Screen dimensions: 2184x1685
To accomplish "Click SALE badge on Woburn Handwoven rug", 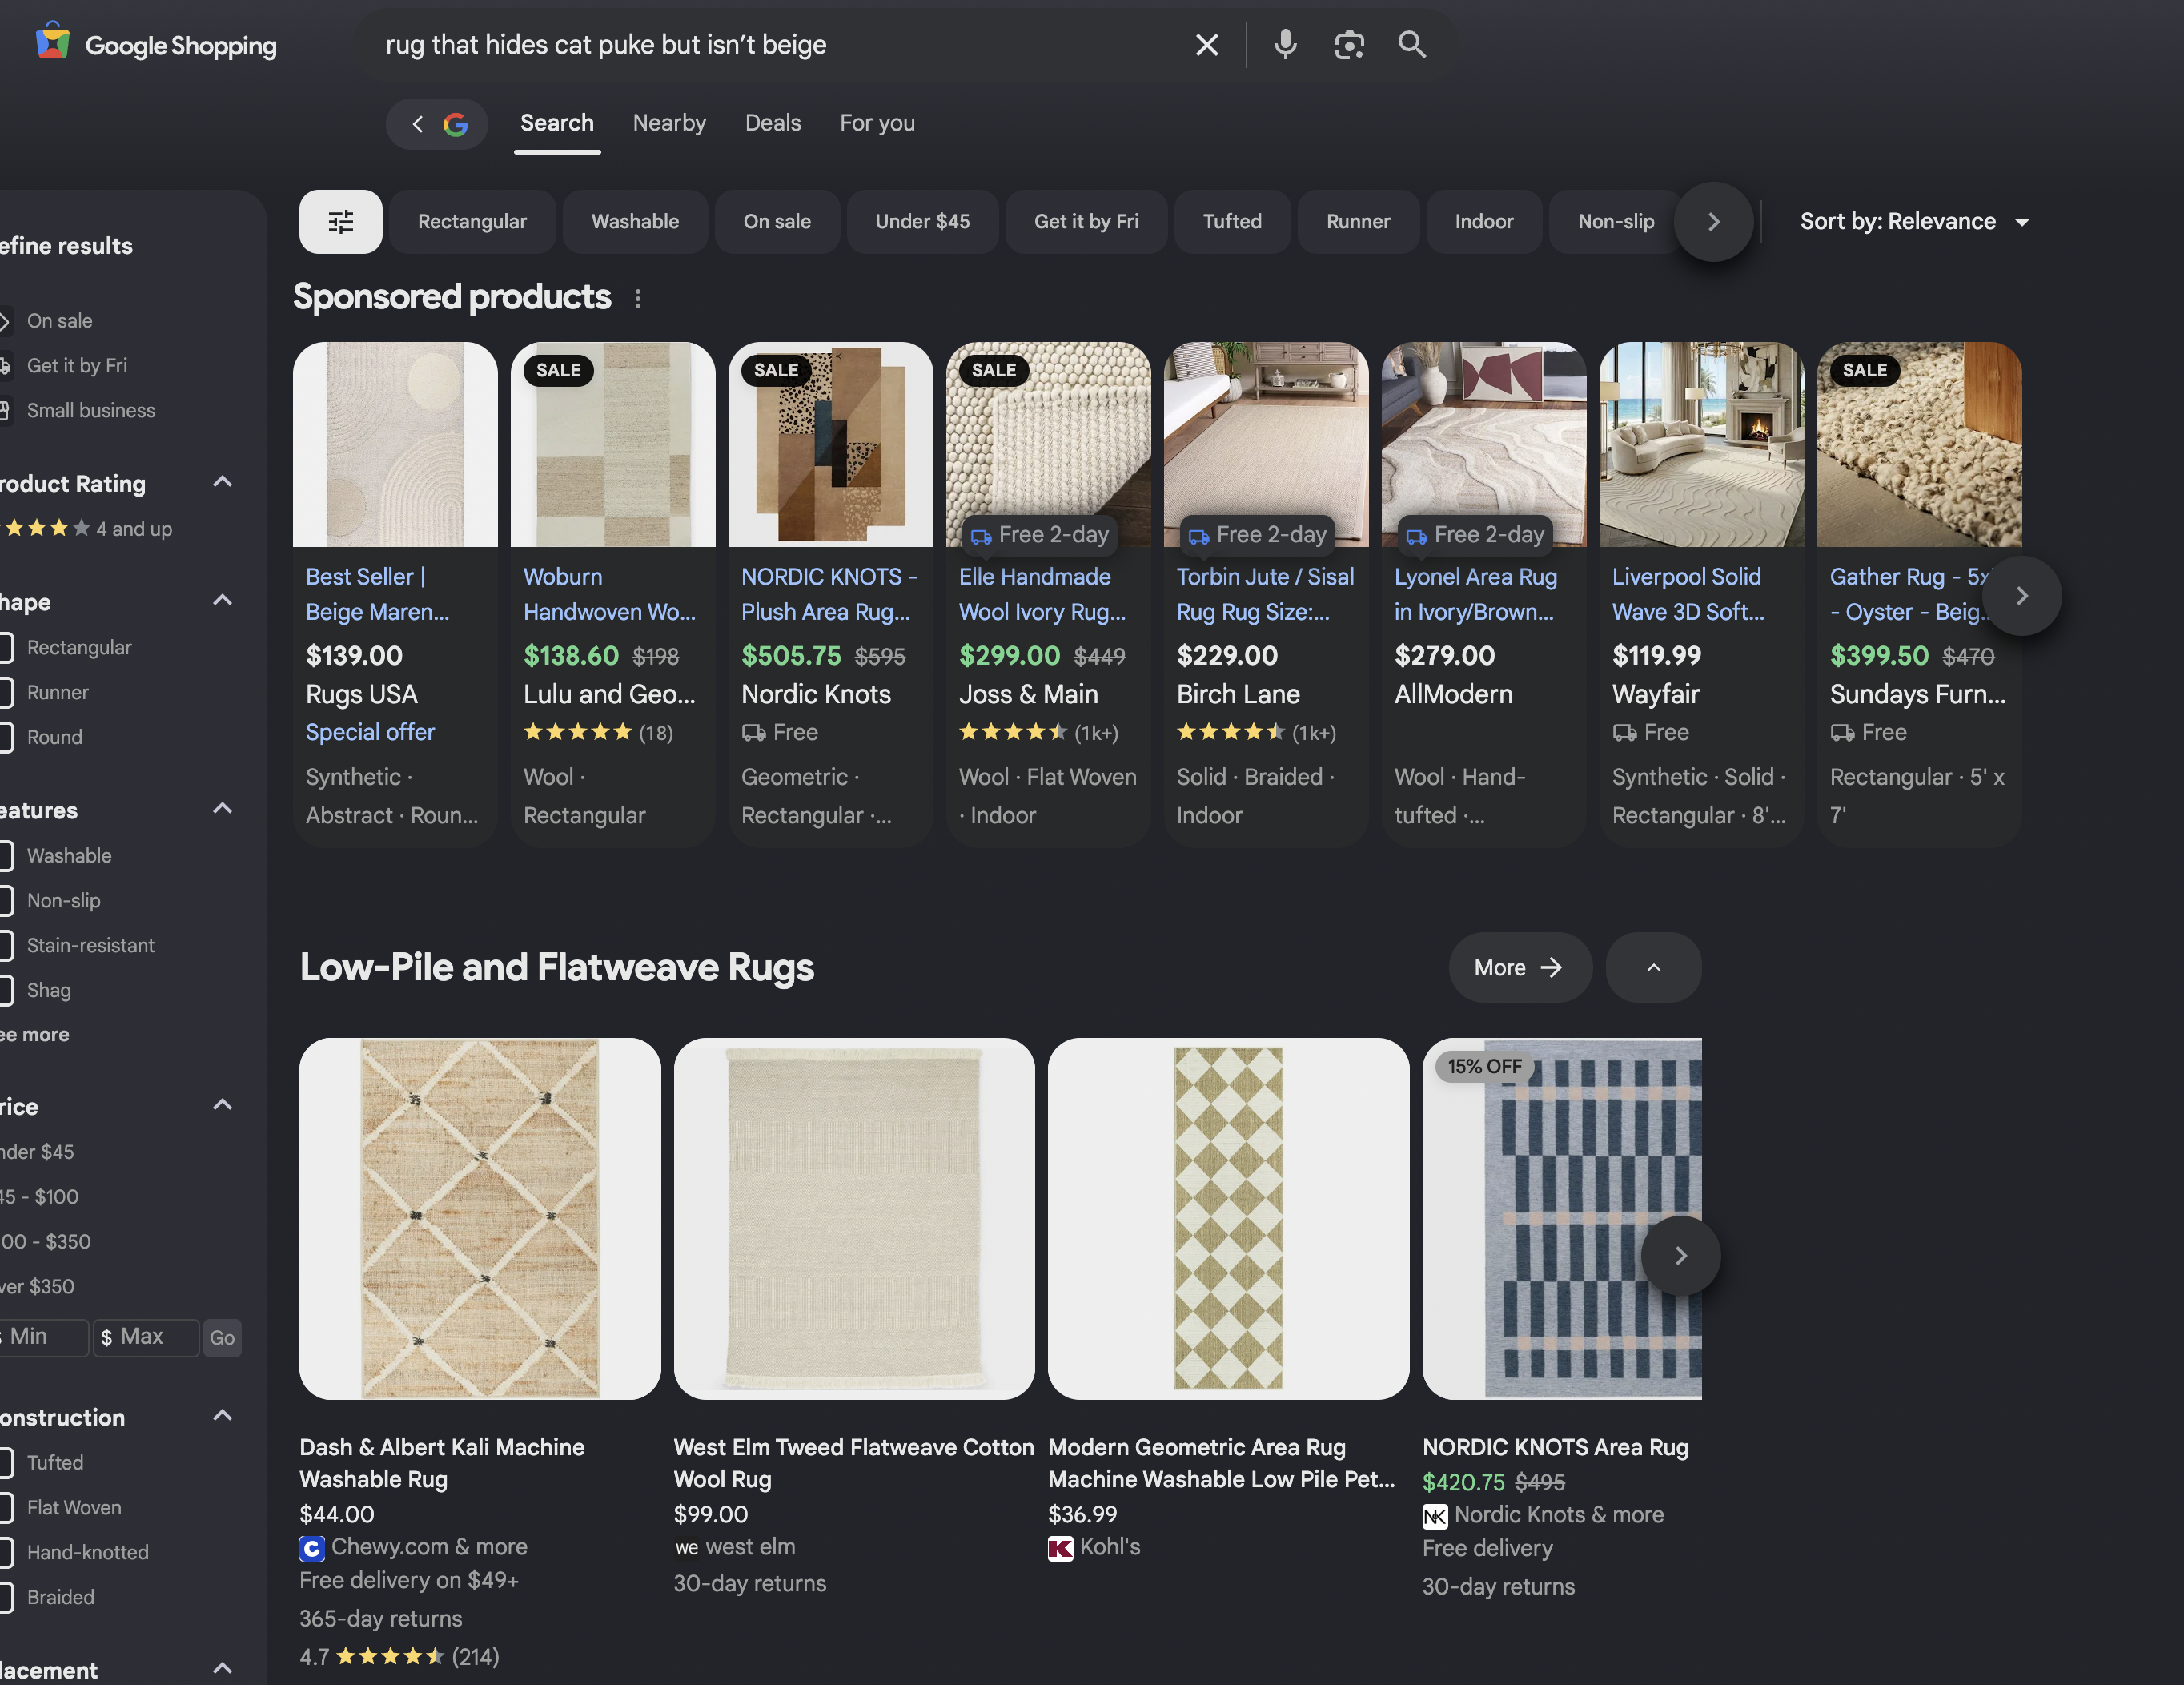I will click(x=558, y=370).
